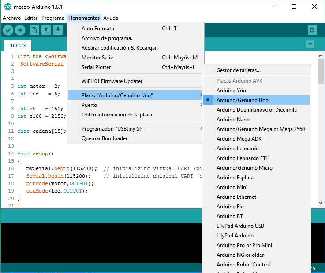Open Gestor de tarjetas
Viewport: 325px width, 273px height.
tap(256, 70)
